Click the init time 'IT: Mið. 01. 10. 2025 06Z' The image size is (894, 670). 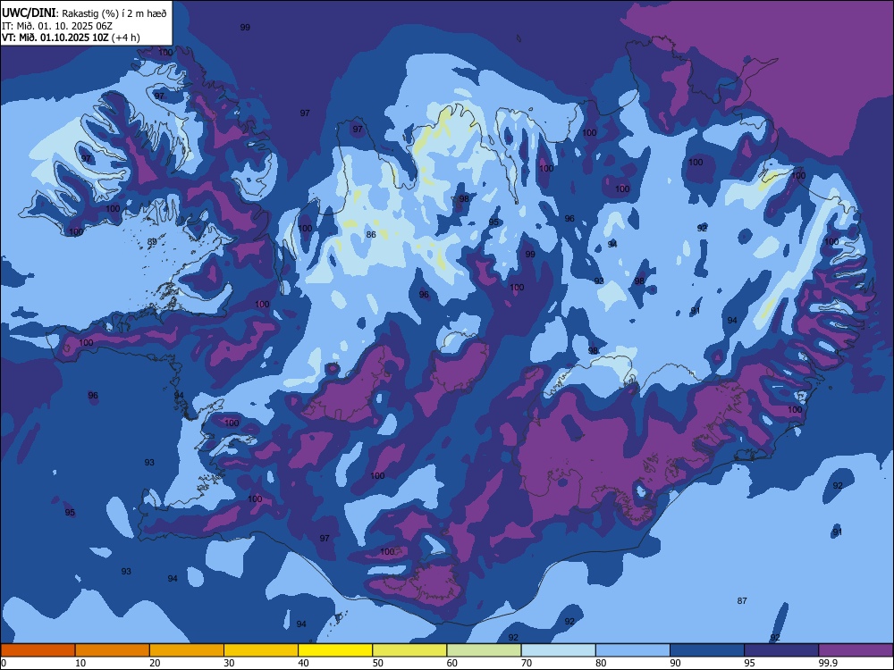point(56,26)
